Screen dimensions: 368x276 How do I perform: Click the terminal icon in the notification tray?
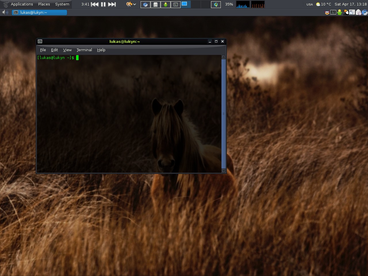tap(333, 12)
